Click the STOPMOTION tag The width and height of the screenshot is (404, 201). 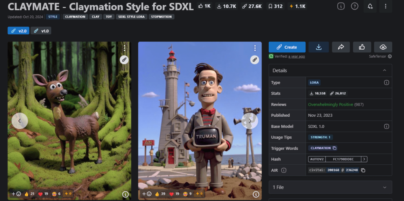tap(161, 17)
